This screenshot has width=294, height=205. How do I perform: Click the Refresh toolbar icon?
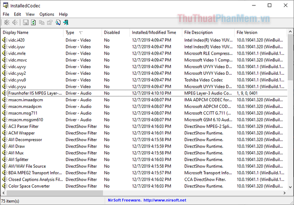point(33,23)
